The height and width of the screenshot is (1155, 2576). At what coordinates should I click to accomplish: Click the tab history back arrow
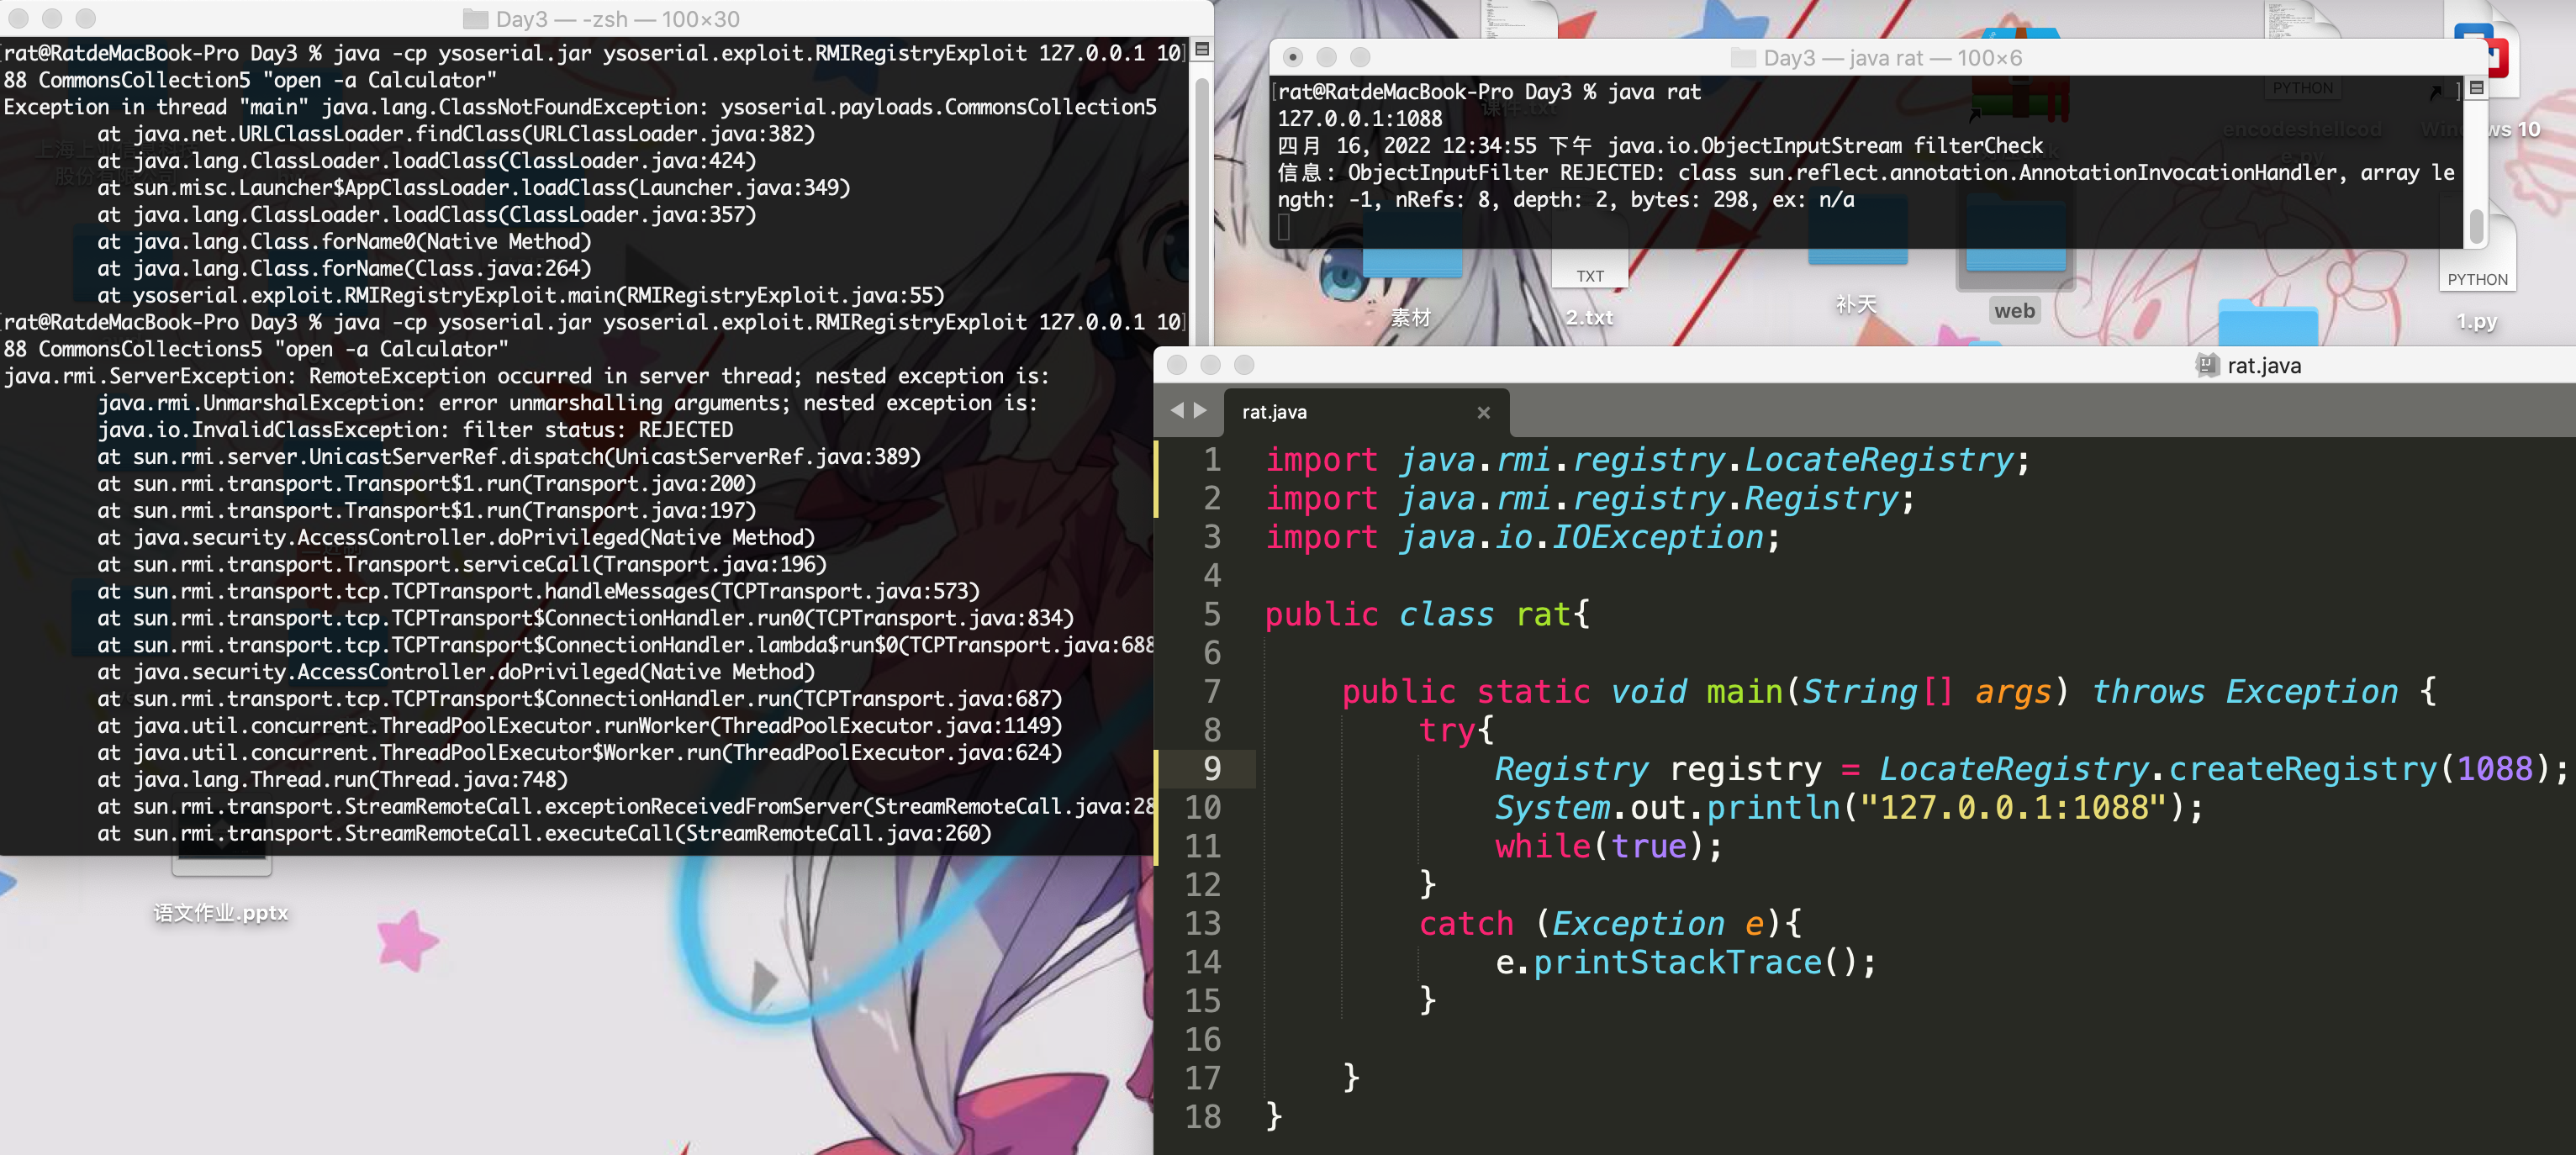(x=1177, y=411)
